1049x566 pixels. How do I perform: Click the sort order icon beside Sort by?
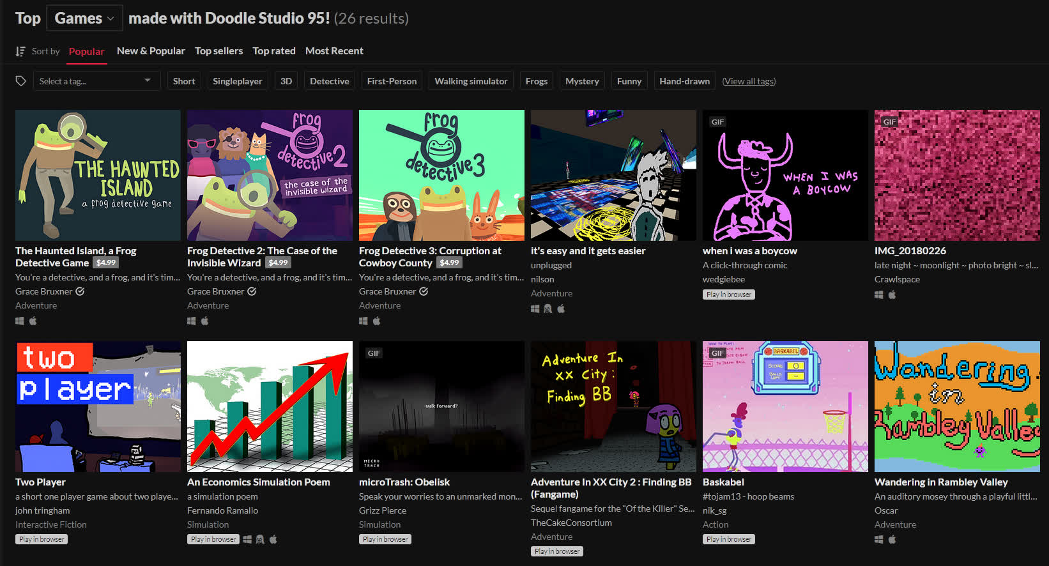pos(20,51)
